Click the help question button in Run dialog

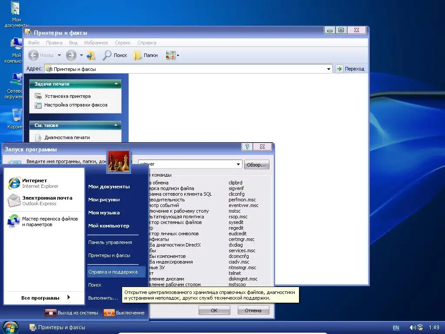point(247,147)
